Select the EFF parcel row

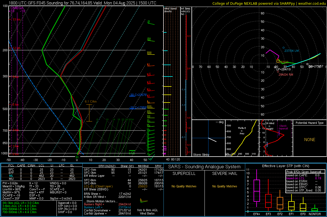pyautogui.click(x=41, y=173)
